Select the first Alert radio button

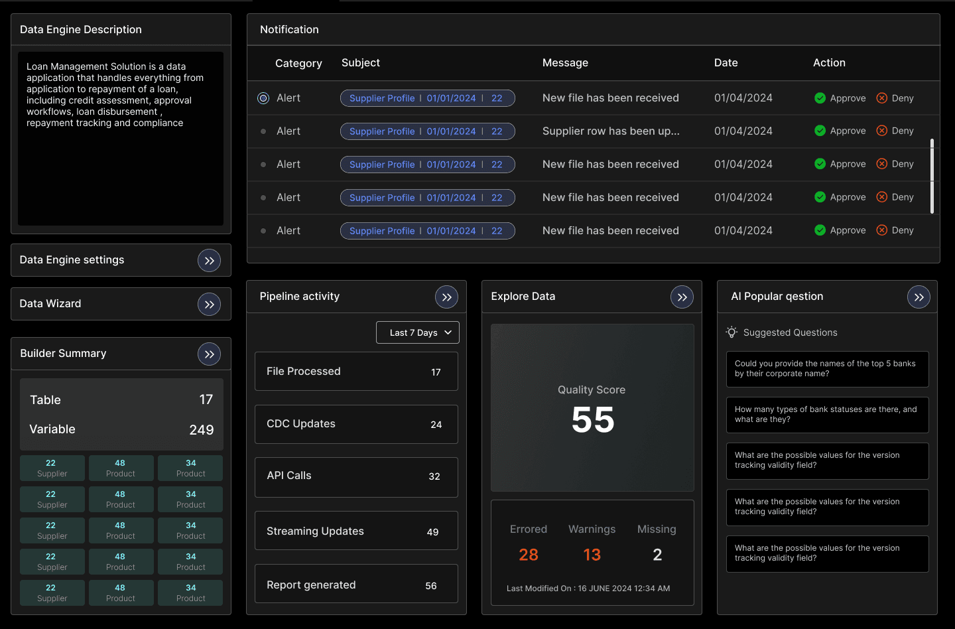pos(263,98)
